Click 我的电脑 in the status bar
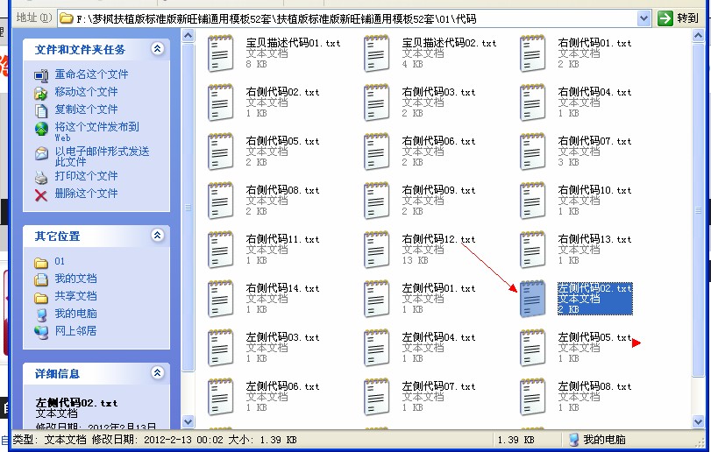The width and height of the screenshot is (711, 452). pyautogui.click(x=603, y=440)
